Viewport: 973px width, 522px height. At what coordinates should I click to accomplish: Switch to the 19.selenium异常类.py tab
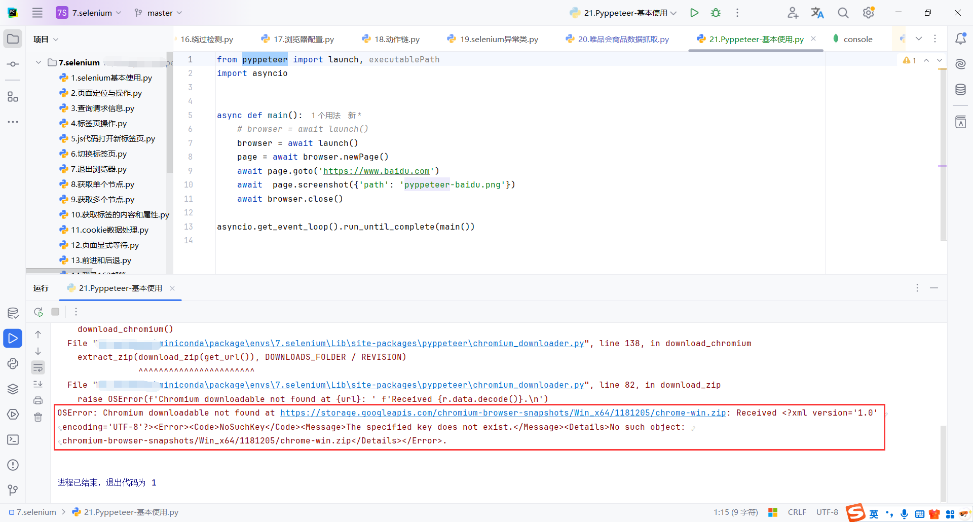pos(493,39)
